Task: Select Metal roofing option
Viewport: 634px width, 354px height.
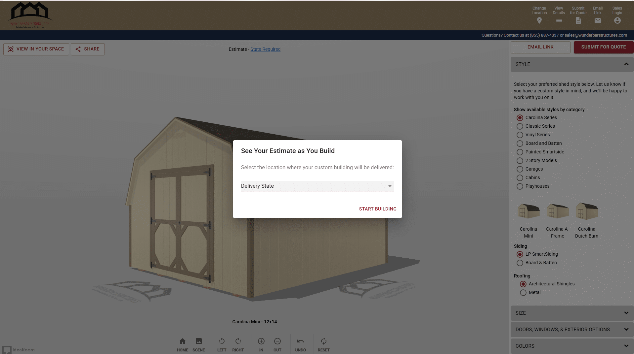Action: pos(523,293)
